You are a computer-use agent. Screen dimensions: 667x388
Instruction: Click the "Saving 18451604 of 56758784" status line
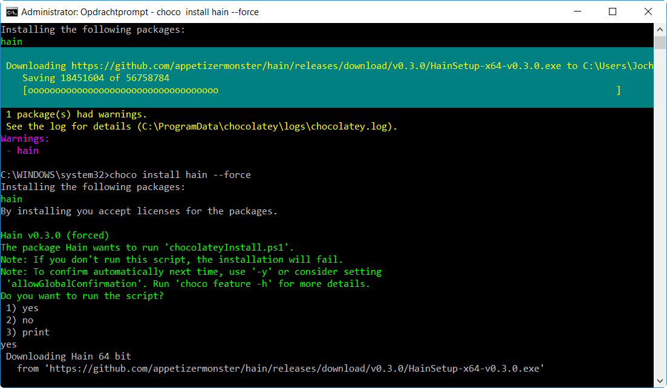(96, 78)
